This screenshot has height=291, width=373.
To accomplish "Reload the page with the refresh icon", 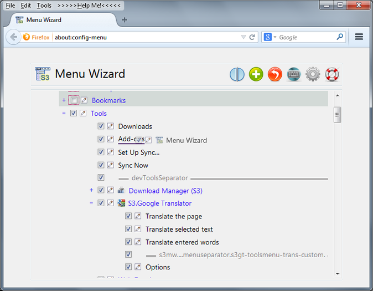I will pos(252,37).
